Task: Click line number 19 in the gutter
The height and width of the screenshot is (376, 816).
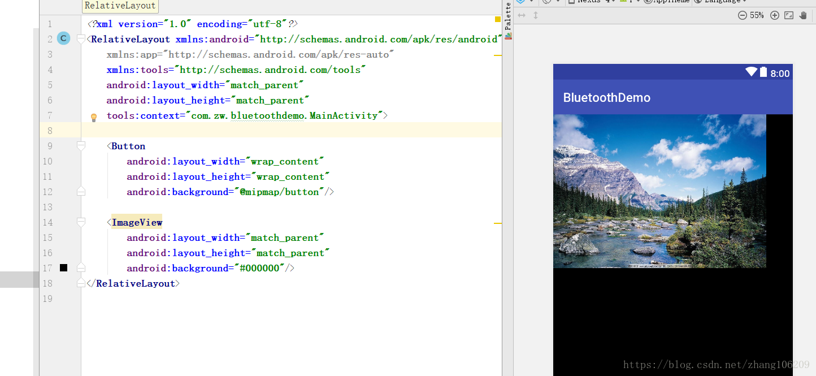Action: (47, 299)
